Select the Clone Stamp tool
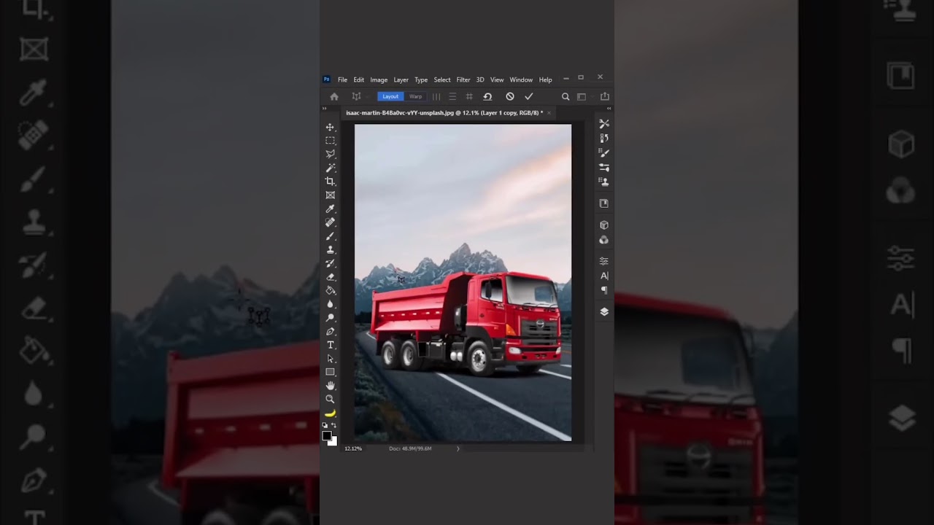 click(330, 249)
